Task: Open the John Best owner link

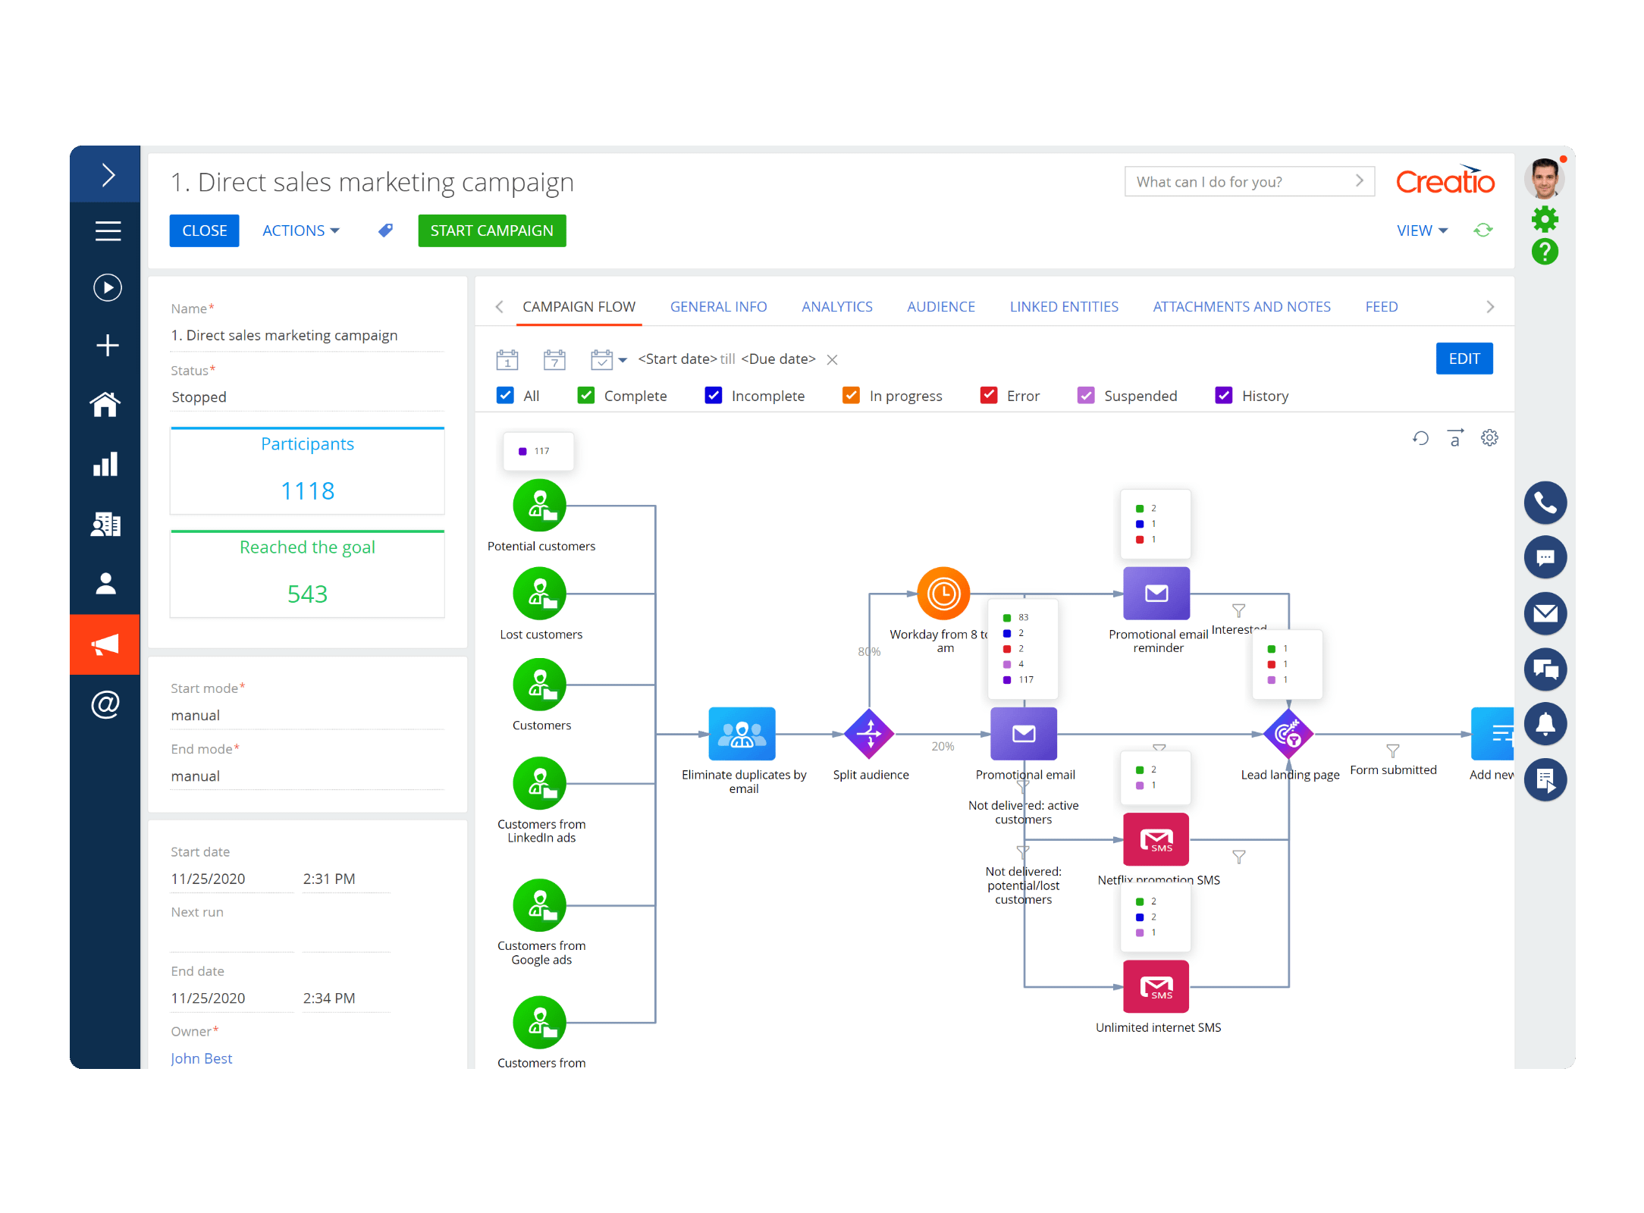Action: click(201, 1058)
